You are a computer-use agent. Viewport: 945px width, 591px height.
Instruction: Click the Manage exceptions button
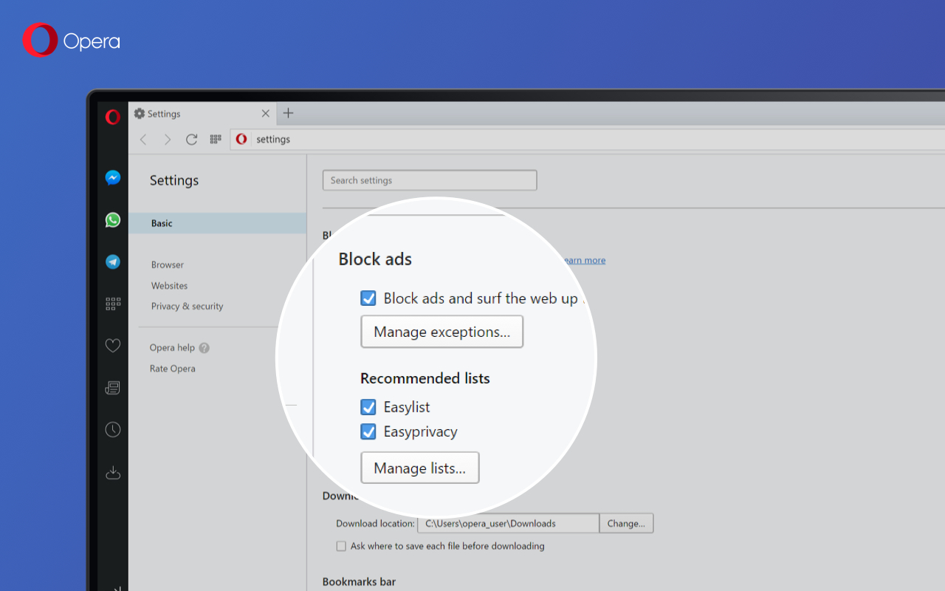[x=441, y=332]
